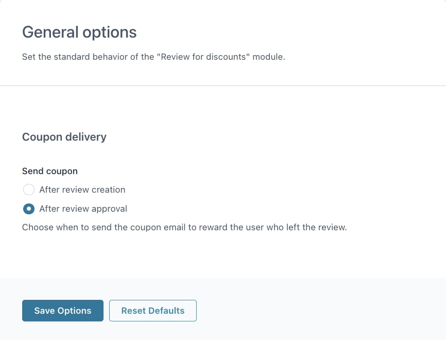Click the "Review for discounts" quoted text
Image resolution: width=446 pixels, height=340 pixels.
pos(203,57)
